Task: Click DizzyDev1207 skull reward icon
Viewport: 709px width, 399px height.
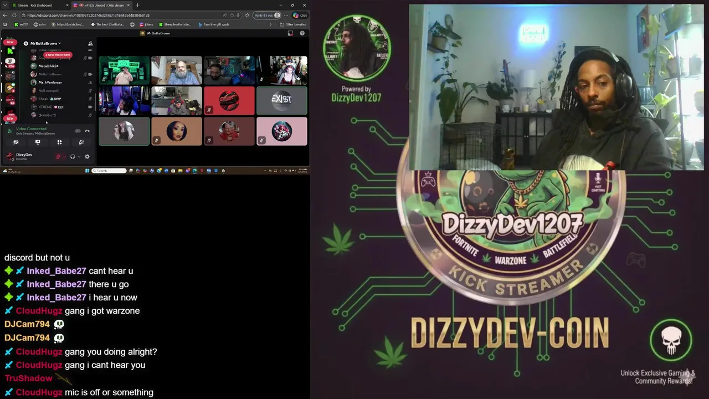Action: (x=671, y=340)
